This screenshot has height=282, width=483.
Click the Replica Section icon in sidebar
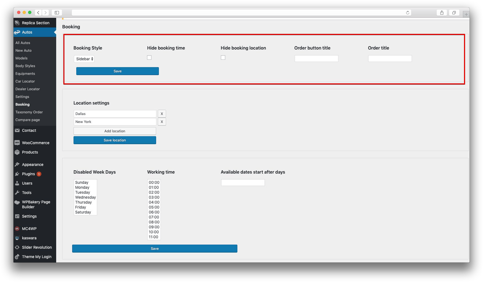point(17,23)
